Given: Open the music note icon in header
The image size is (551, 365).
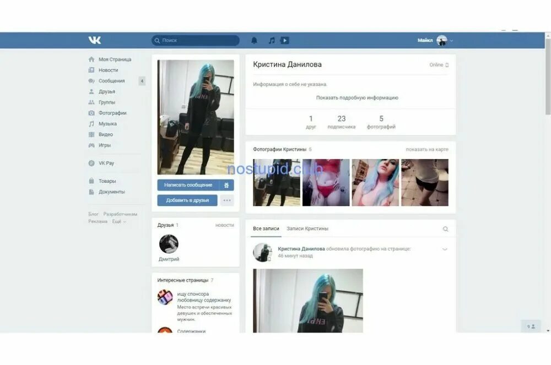Looking at the screenshot, I should [x=271, y=40].
